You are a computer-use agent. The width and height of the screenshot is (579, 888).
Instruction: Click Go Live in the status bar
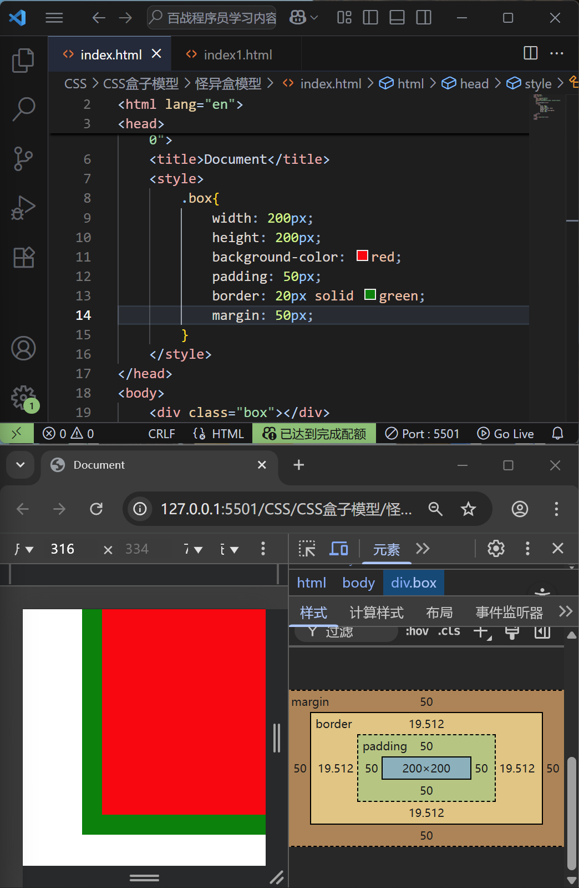[506, 434]
